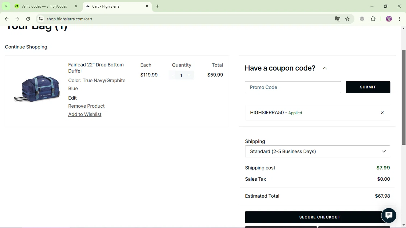Open the live chat bubble icon
Viewport: 406px width, 228px height.
pos(389,215)
